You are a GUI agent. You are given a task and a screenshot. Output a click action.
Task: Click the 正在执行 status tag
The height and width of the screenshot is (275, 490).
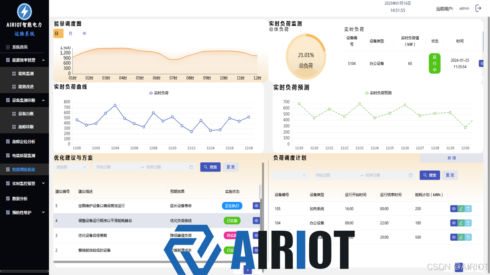[x=232, y=205]
